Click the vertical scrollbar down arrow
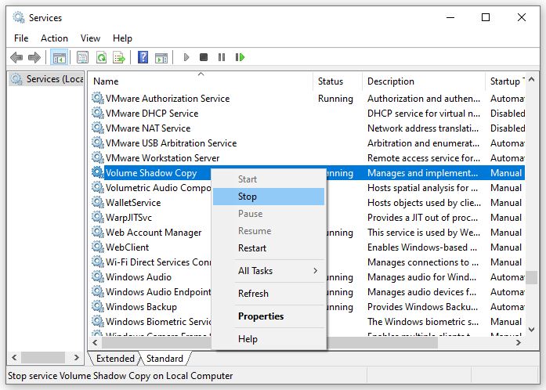The width and height of the screenshot is (546, 390). (x=531, y=330)
